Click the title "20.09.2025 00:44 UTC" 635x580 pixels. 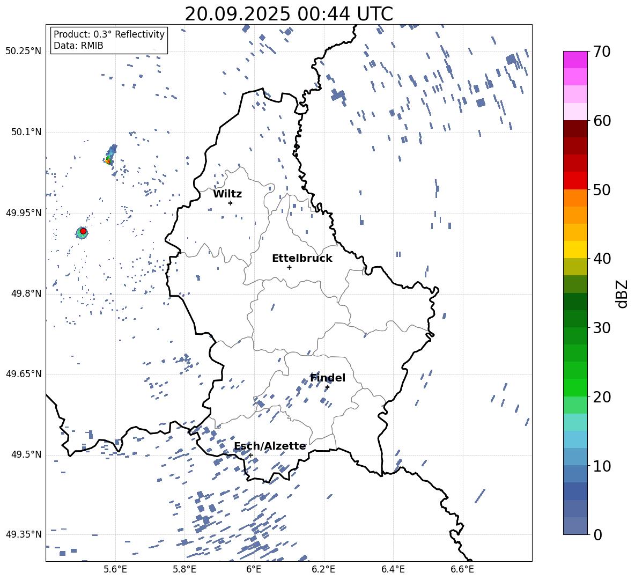point(289,14)
